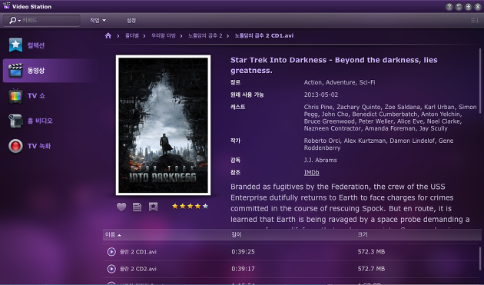Click the edit info page icon under poster

click(x=137, y=207)
